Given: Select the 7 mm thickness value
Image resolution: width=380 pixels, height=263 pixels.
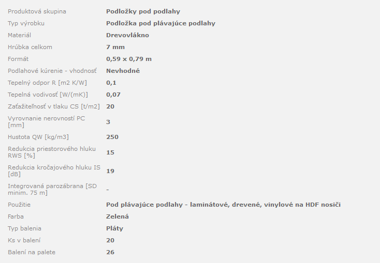Looking at the screenshot, I should tap(115, 47).
